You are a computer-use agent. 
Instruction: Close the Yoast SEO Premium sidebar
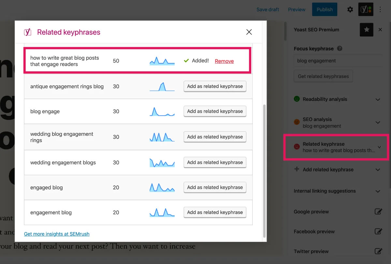pos(380,30)
